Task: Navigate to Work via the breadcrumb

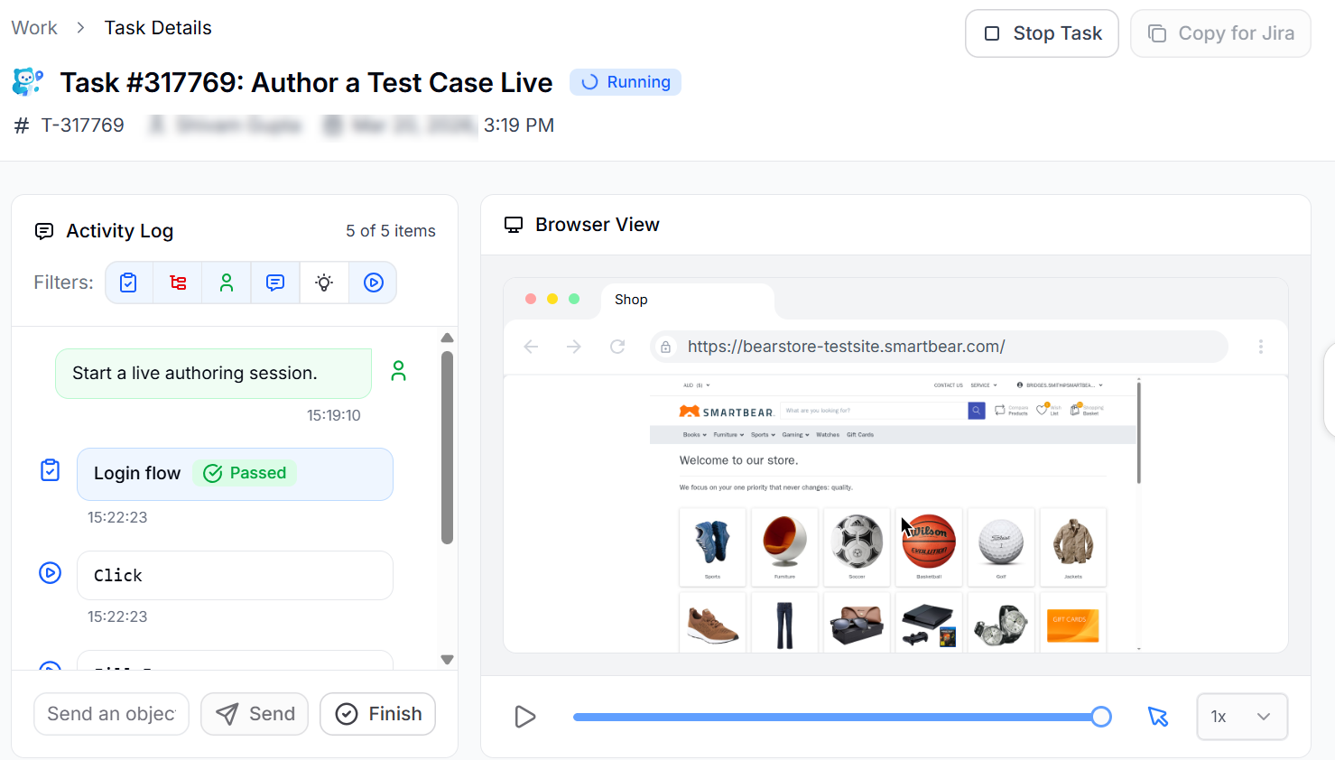Action: pyautogui.click(x=34, y=27)
